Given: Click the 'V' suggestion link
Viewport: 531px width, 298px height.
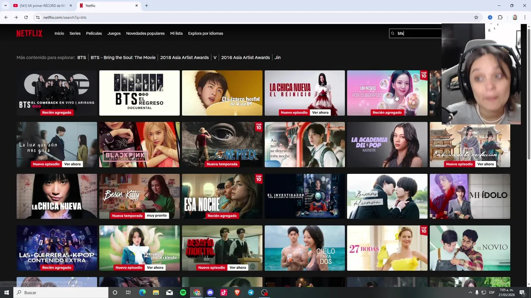Looking at the screenshot, I should pos(215,58).
